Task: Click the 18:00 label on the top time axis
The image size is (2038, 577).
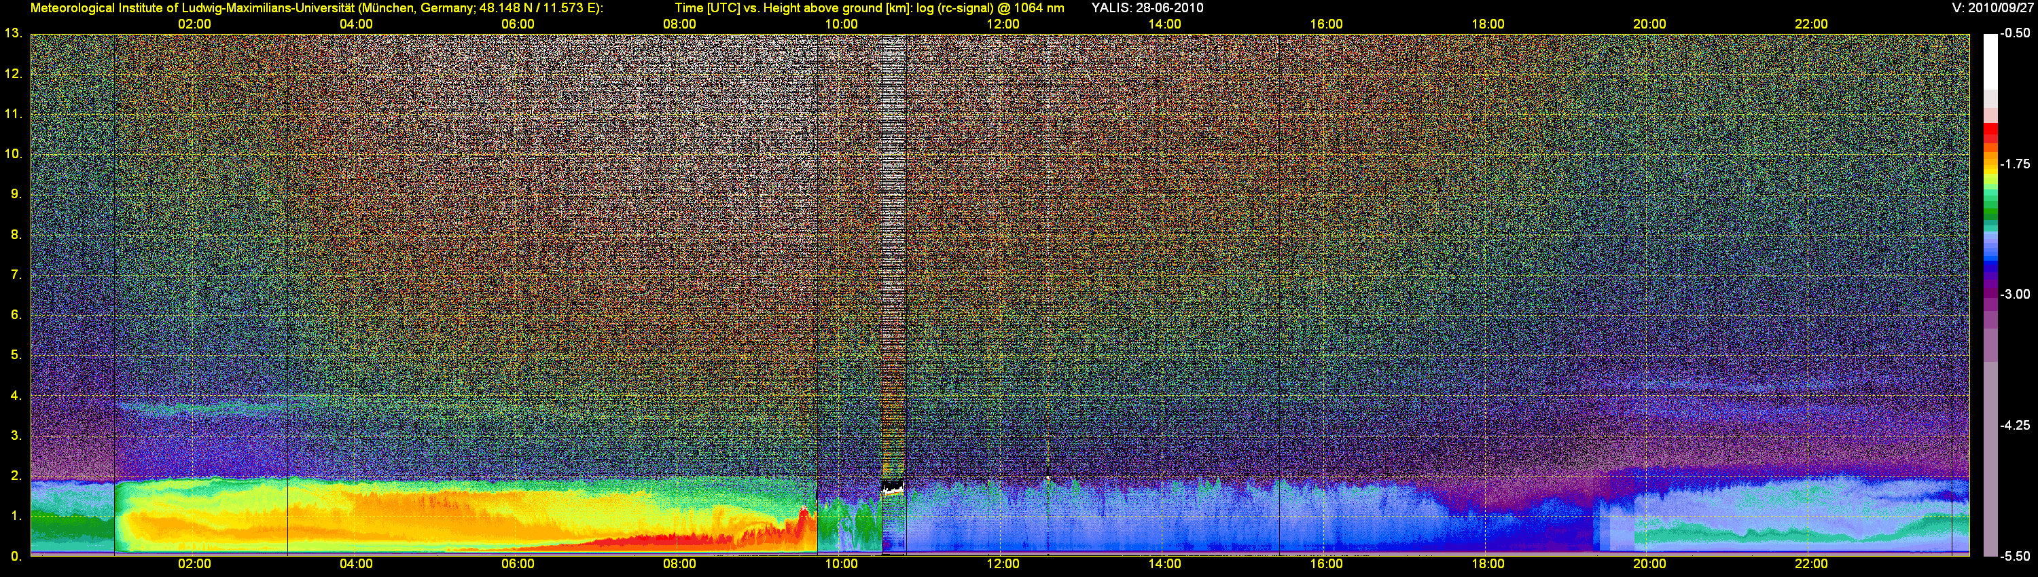Action: 1488,24
